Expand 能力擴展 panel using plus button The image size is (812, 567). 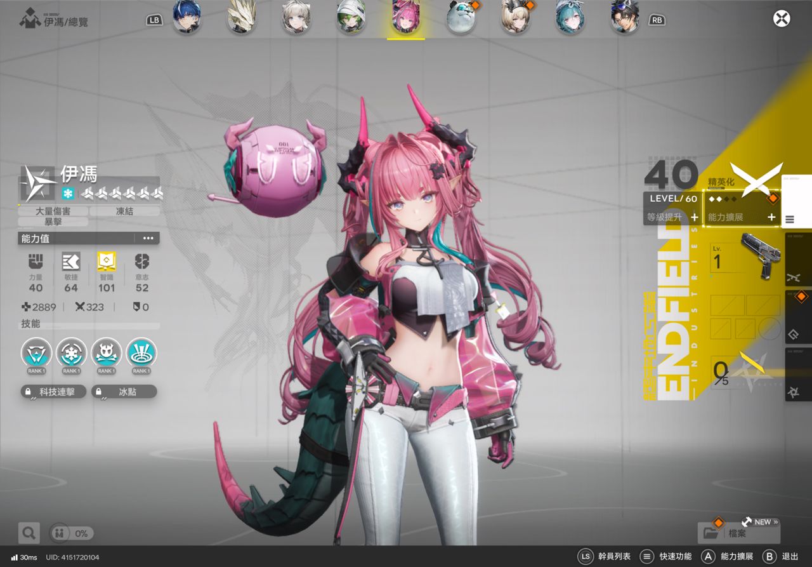(x=771, y=217)
